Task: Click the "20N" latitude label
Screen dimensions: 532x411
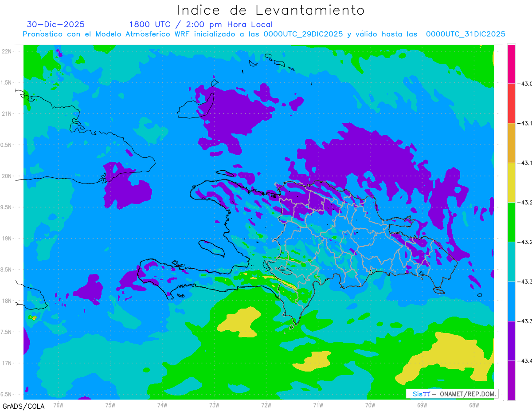Action: click(x=7, y=176)
